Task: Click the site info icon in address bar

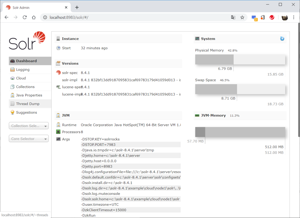Action: (45, 17)
